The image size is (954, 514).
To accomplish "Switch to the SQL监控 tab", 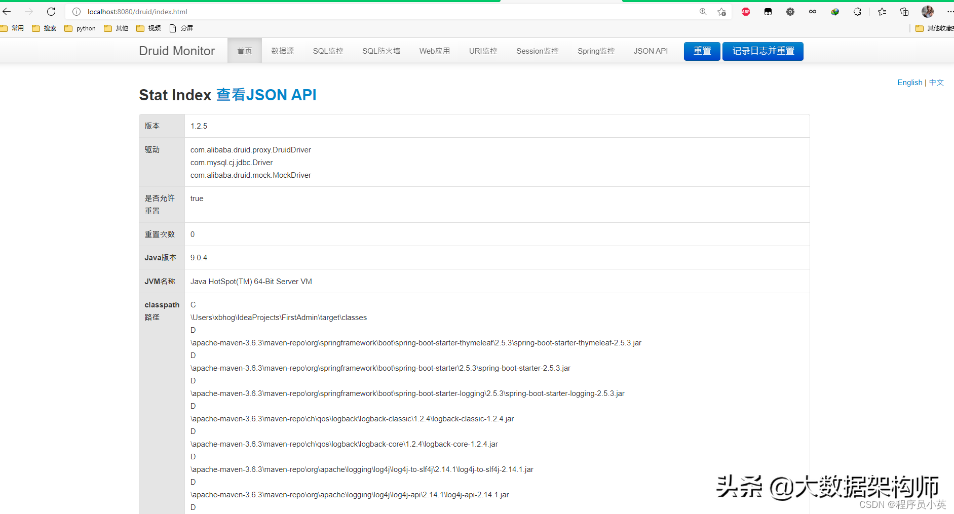I will (328, 51).
